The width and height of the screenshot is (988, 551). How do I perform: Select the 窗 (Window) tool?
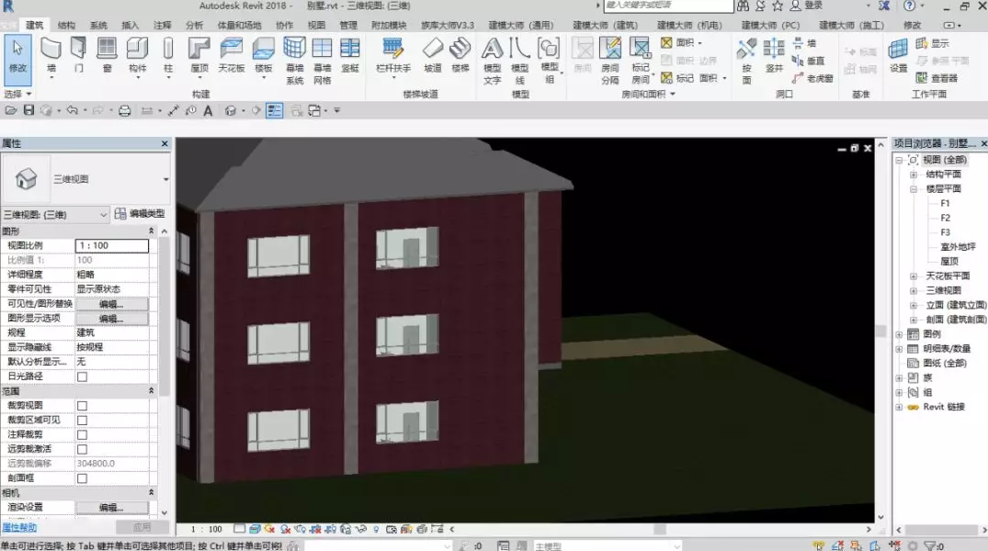pos(107,55)
